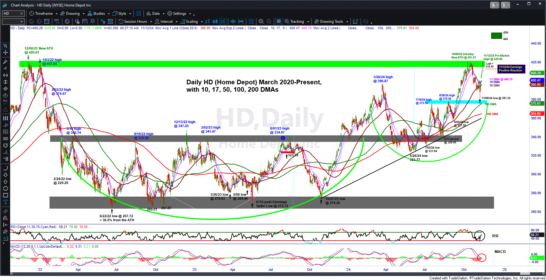Click the green 408.29 price axis label
Viewport: 546px width, 280px height.
537,73
